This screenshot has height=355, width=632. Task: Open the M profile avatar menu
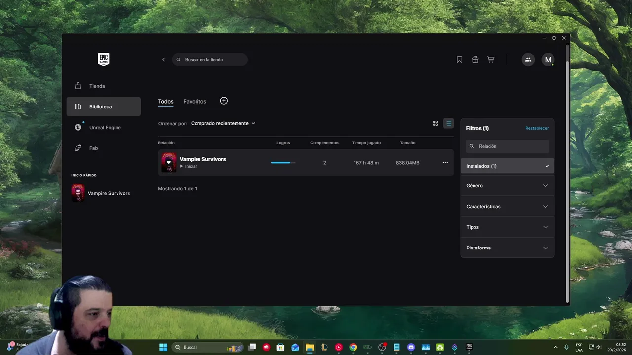548,60
